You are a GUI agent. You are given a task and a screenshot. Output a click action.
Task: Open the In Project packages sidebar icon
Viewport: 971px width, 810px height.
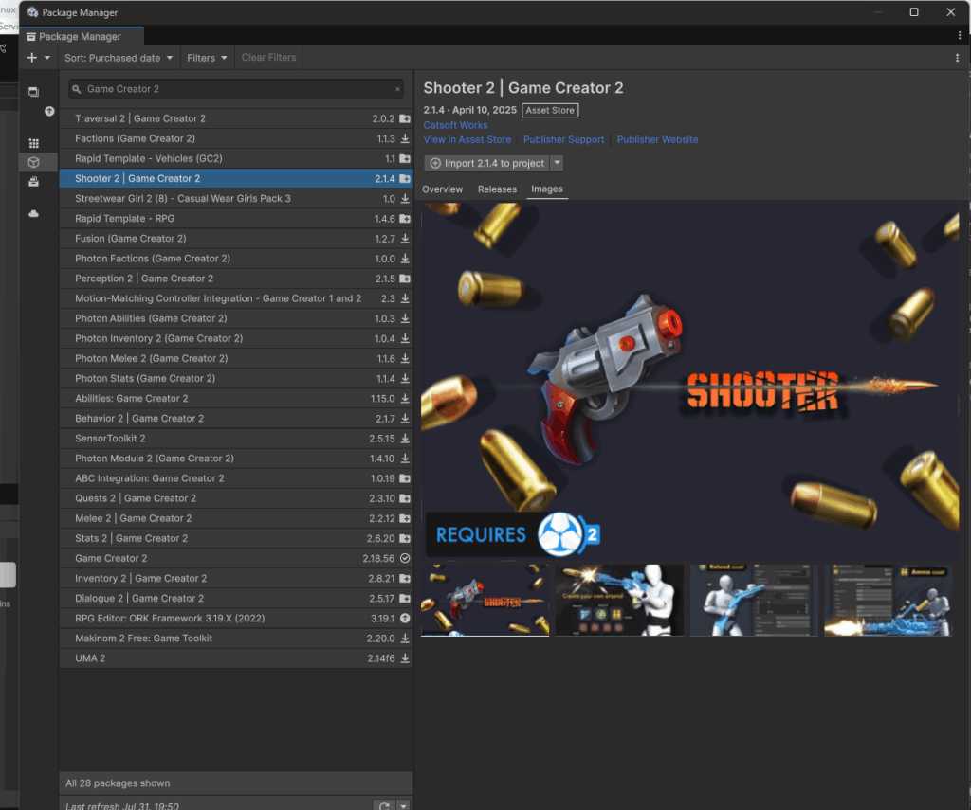(x=33, y=92)
